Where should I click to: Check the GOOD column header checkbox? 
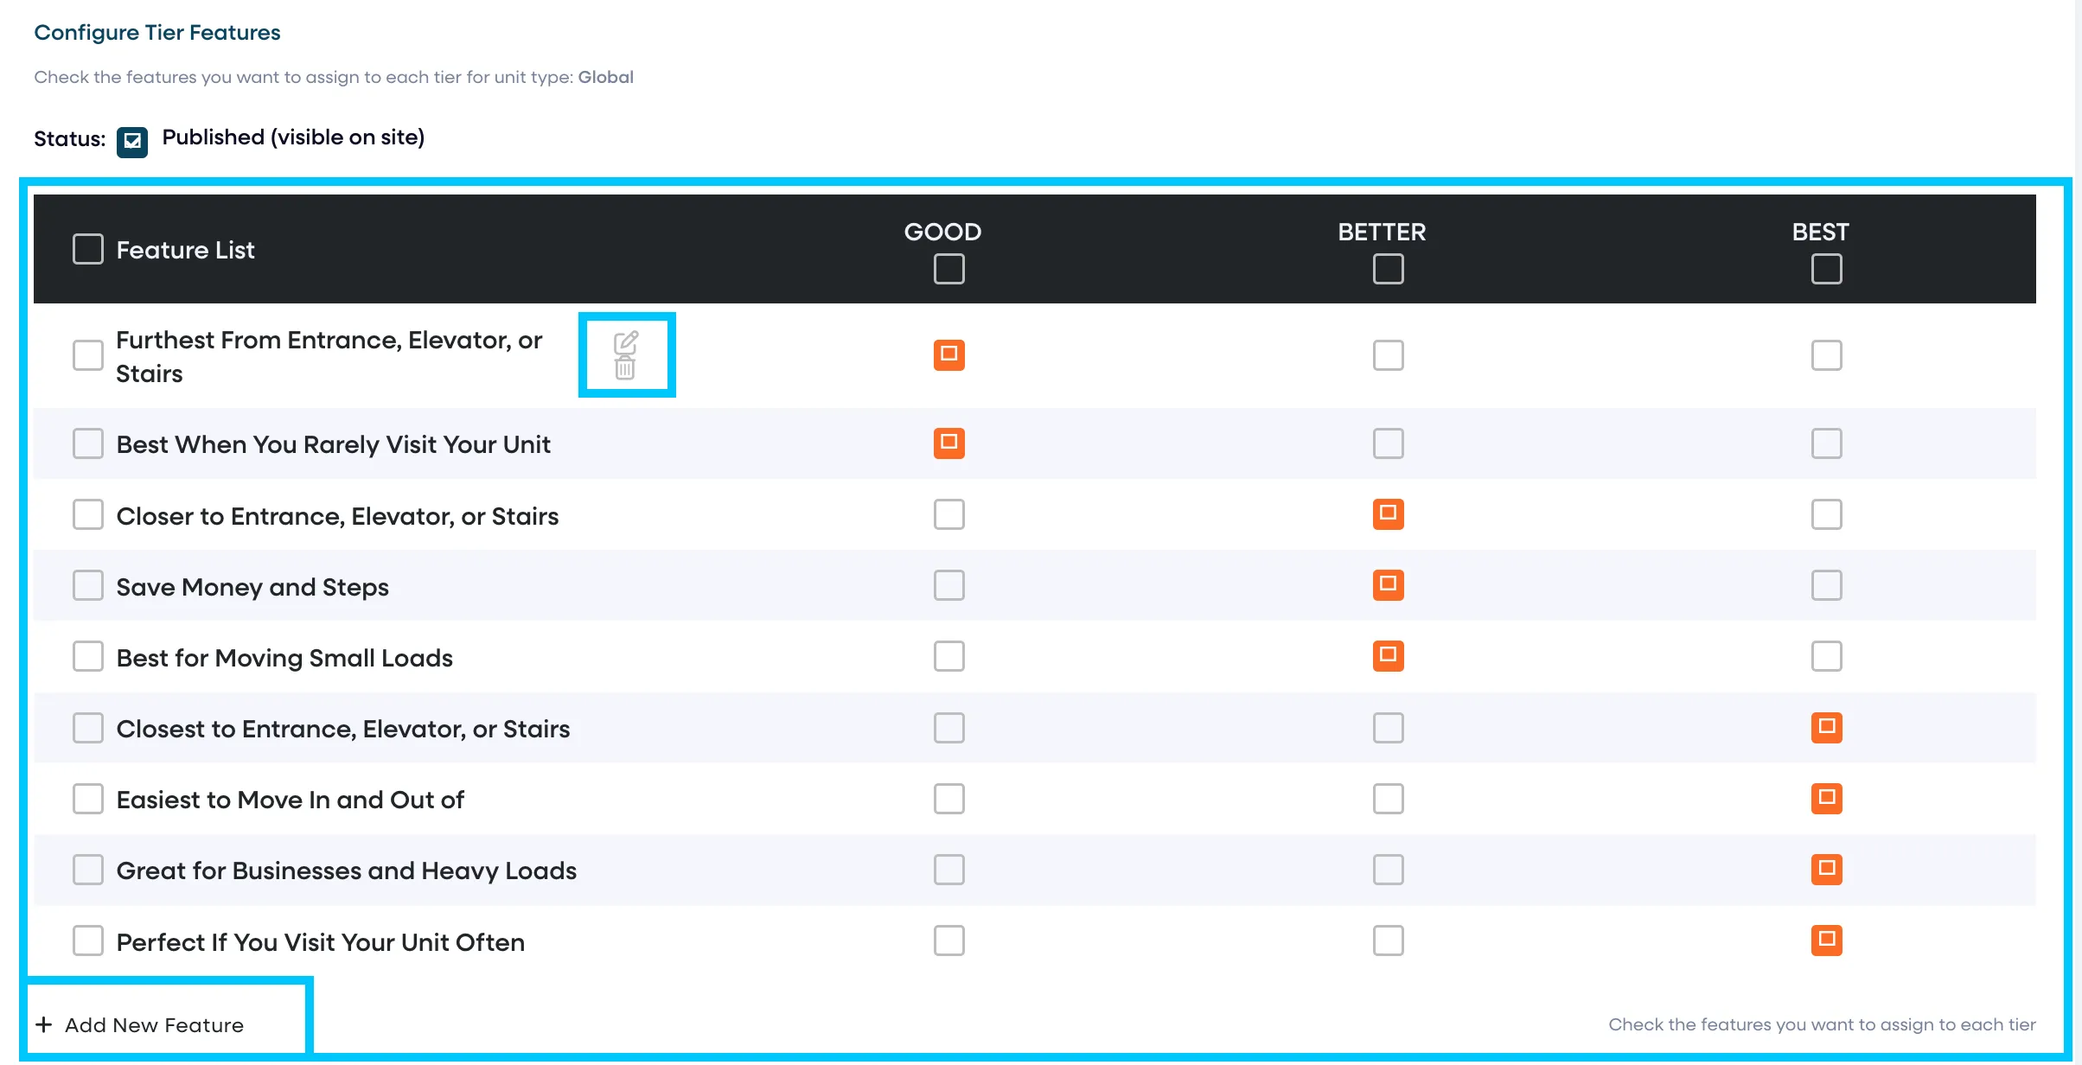[949, 269]
